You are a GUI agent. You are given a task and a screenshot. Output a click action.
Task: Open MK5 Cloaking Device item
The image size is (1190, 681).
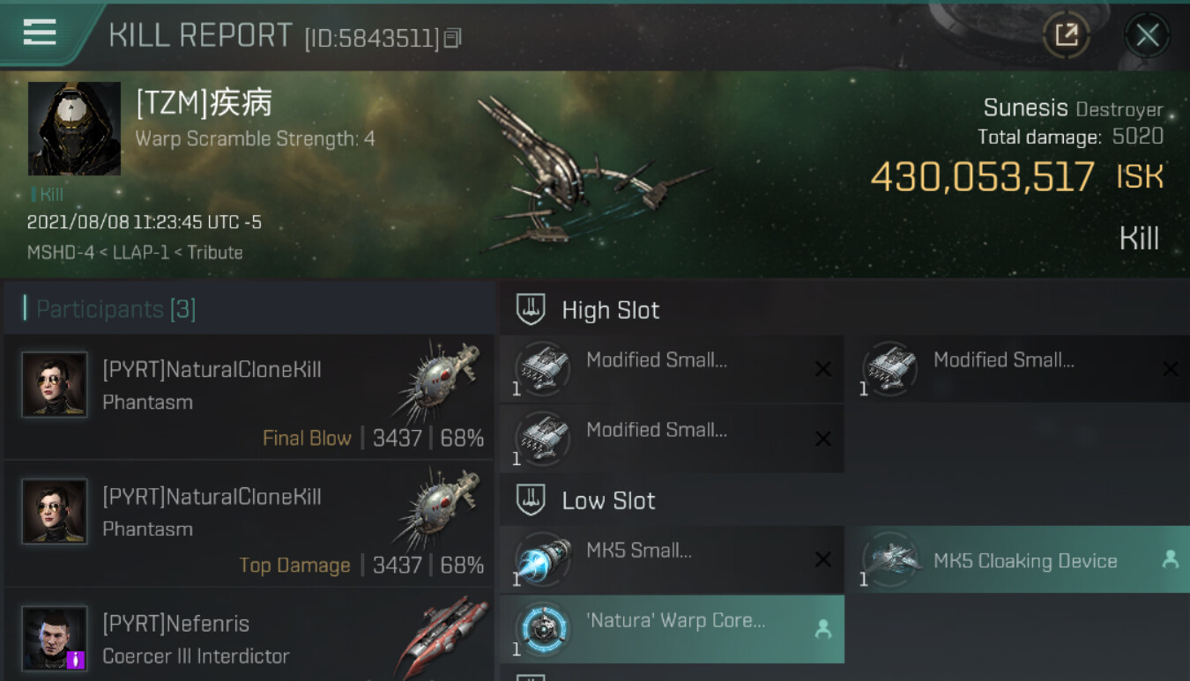[x=1017, y=559]
